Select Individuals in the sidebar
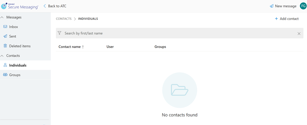The width and height of the screenshot is (307, 125). 25,65
